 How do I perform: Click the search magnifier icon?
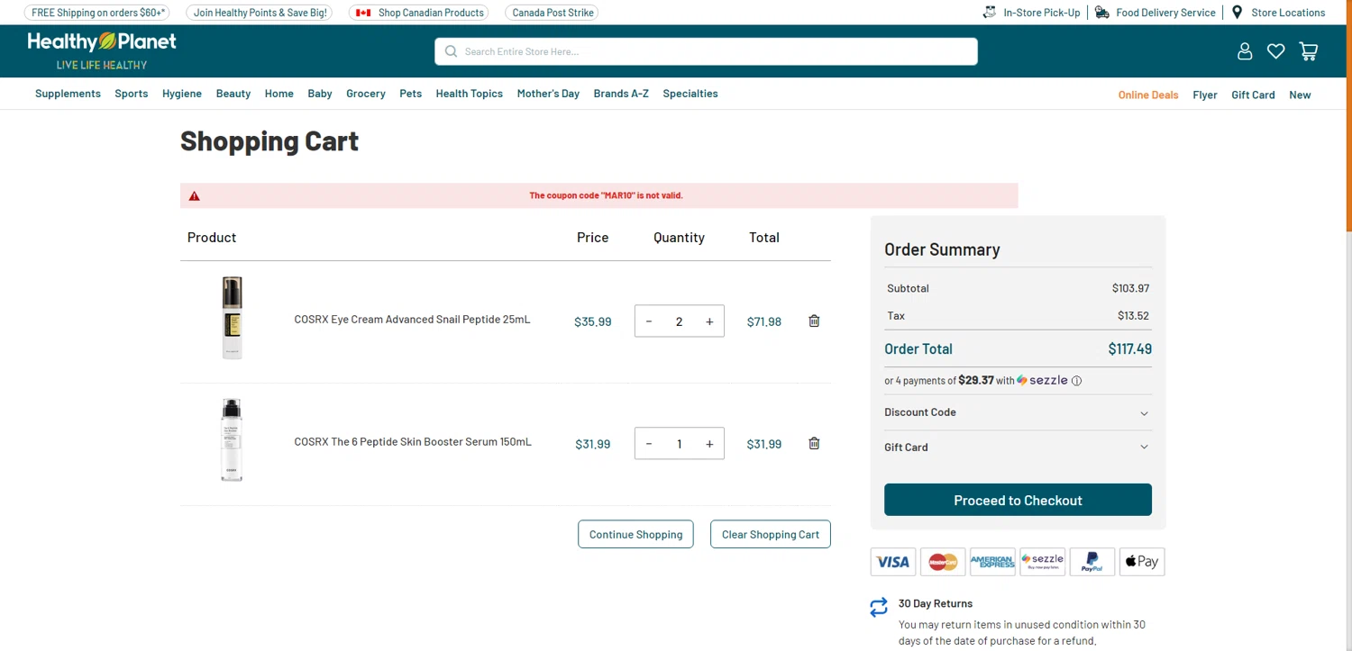click(452, 51)
